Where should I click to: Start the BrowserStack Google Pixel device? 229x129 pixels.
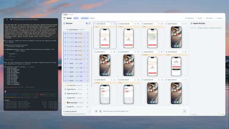[87, 107]
